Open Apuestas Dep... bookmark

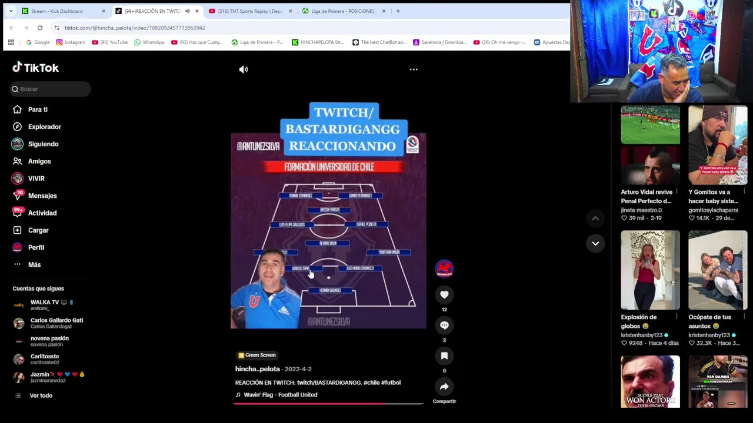552,42
